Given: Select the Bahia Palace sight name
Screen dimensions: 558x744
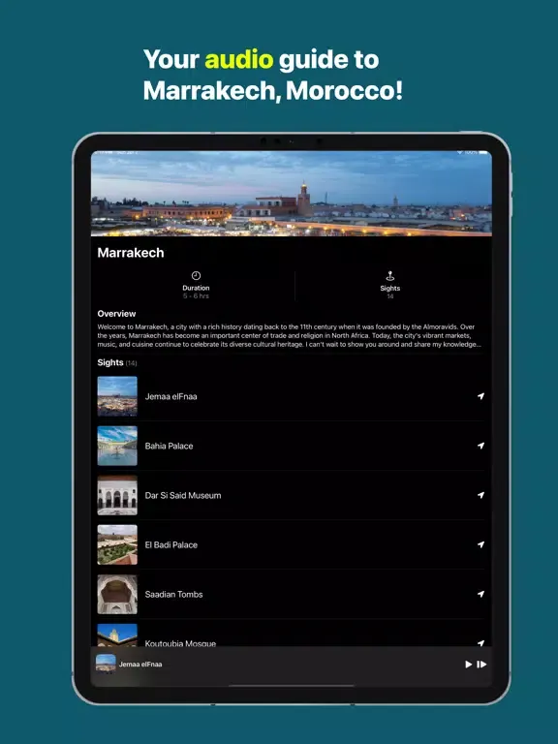Looking at the screenshot, I should click(x=169, y=446).
